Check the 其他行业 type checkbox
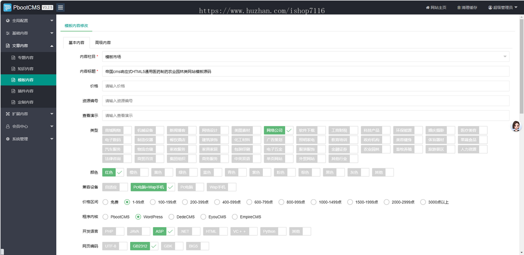The height and width of the screenshot is (255, 524). point(343,159)
